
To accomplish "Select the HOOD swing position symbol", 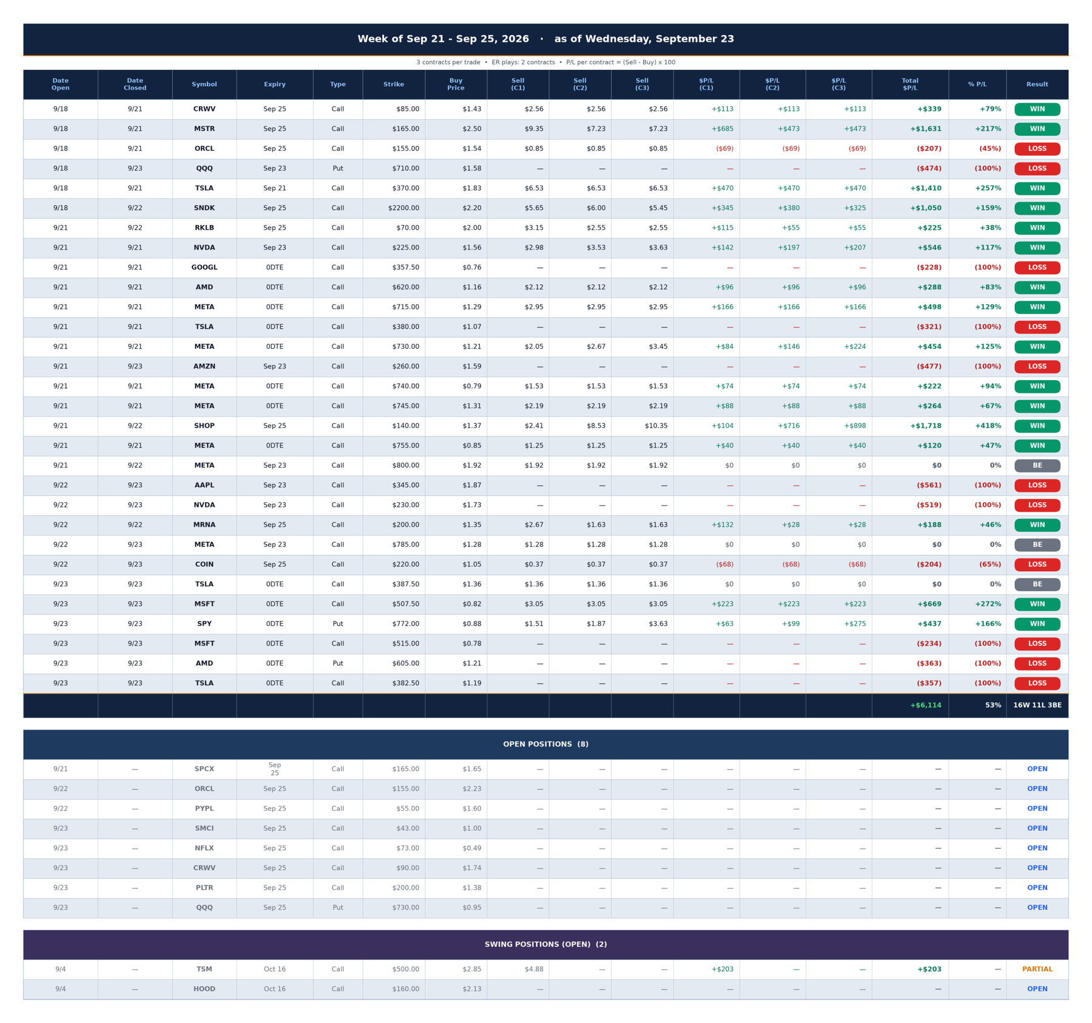I will click(x=204, y=989).
